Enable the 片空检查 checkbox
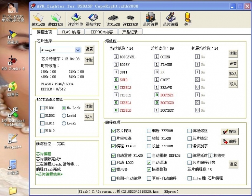Screen dimensions: 252x196 [x=113, y=138]
